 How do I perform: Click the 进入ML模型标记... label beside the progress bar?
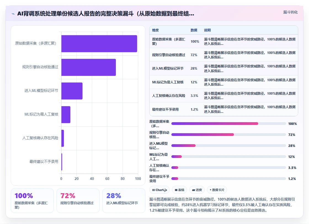point(159,146)
